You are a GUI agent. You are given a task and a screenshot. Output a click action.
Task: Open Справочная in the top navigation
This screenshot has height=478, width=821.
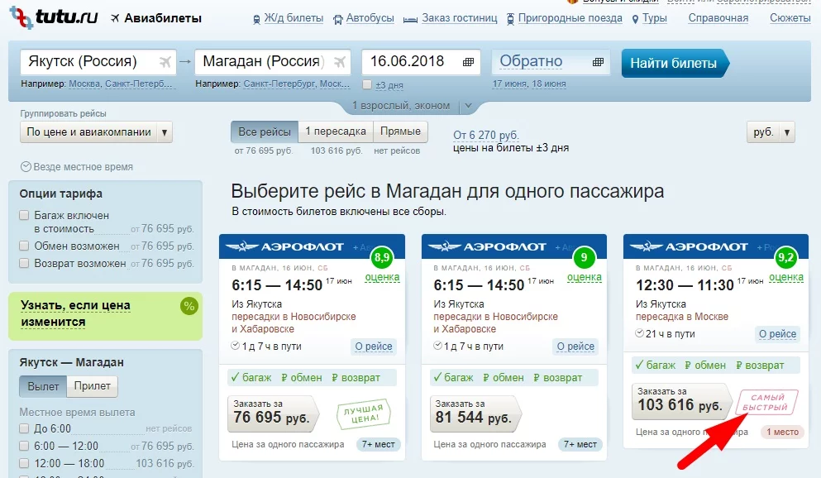tap(718, 18)
